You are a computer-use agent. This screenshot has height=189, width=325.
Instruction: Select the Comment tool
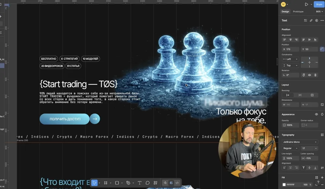(147, 183)
